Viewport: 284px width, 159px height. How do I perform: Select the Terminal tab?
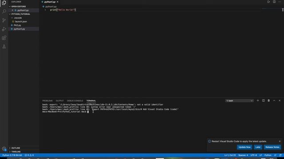pos(91,101)
